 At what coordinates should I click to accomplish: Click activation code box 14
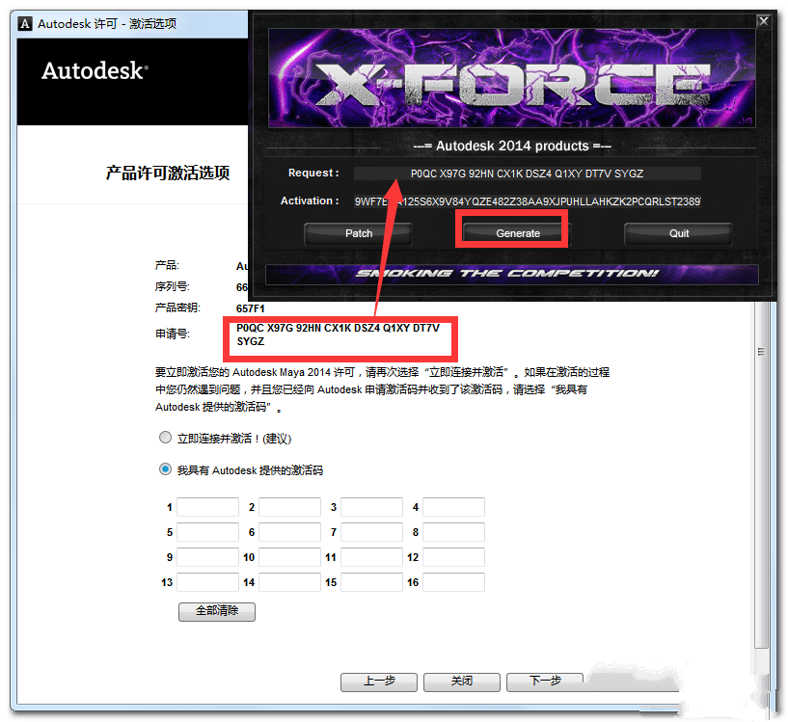pyautogui.click(x=289, y=582)
